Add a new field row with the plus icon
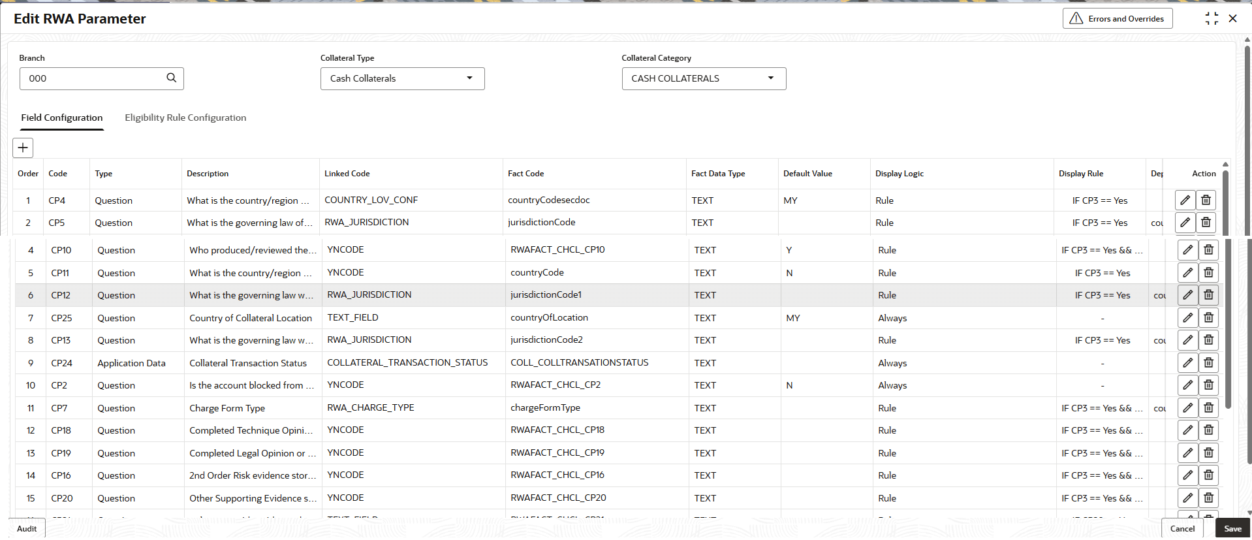This screenshot has width=1252, height=540. coord(23,148)
